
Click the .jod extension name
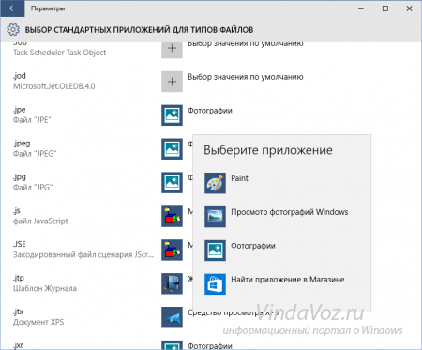[20, 76]
